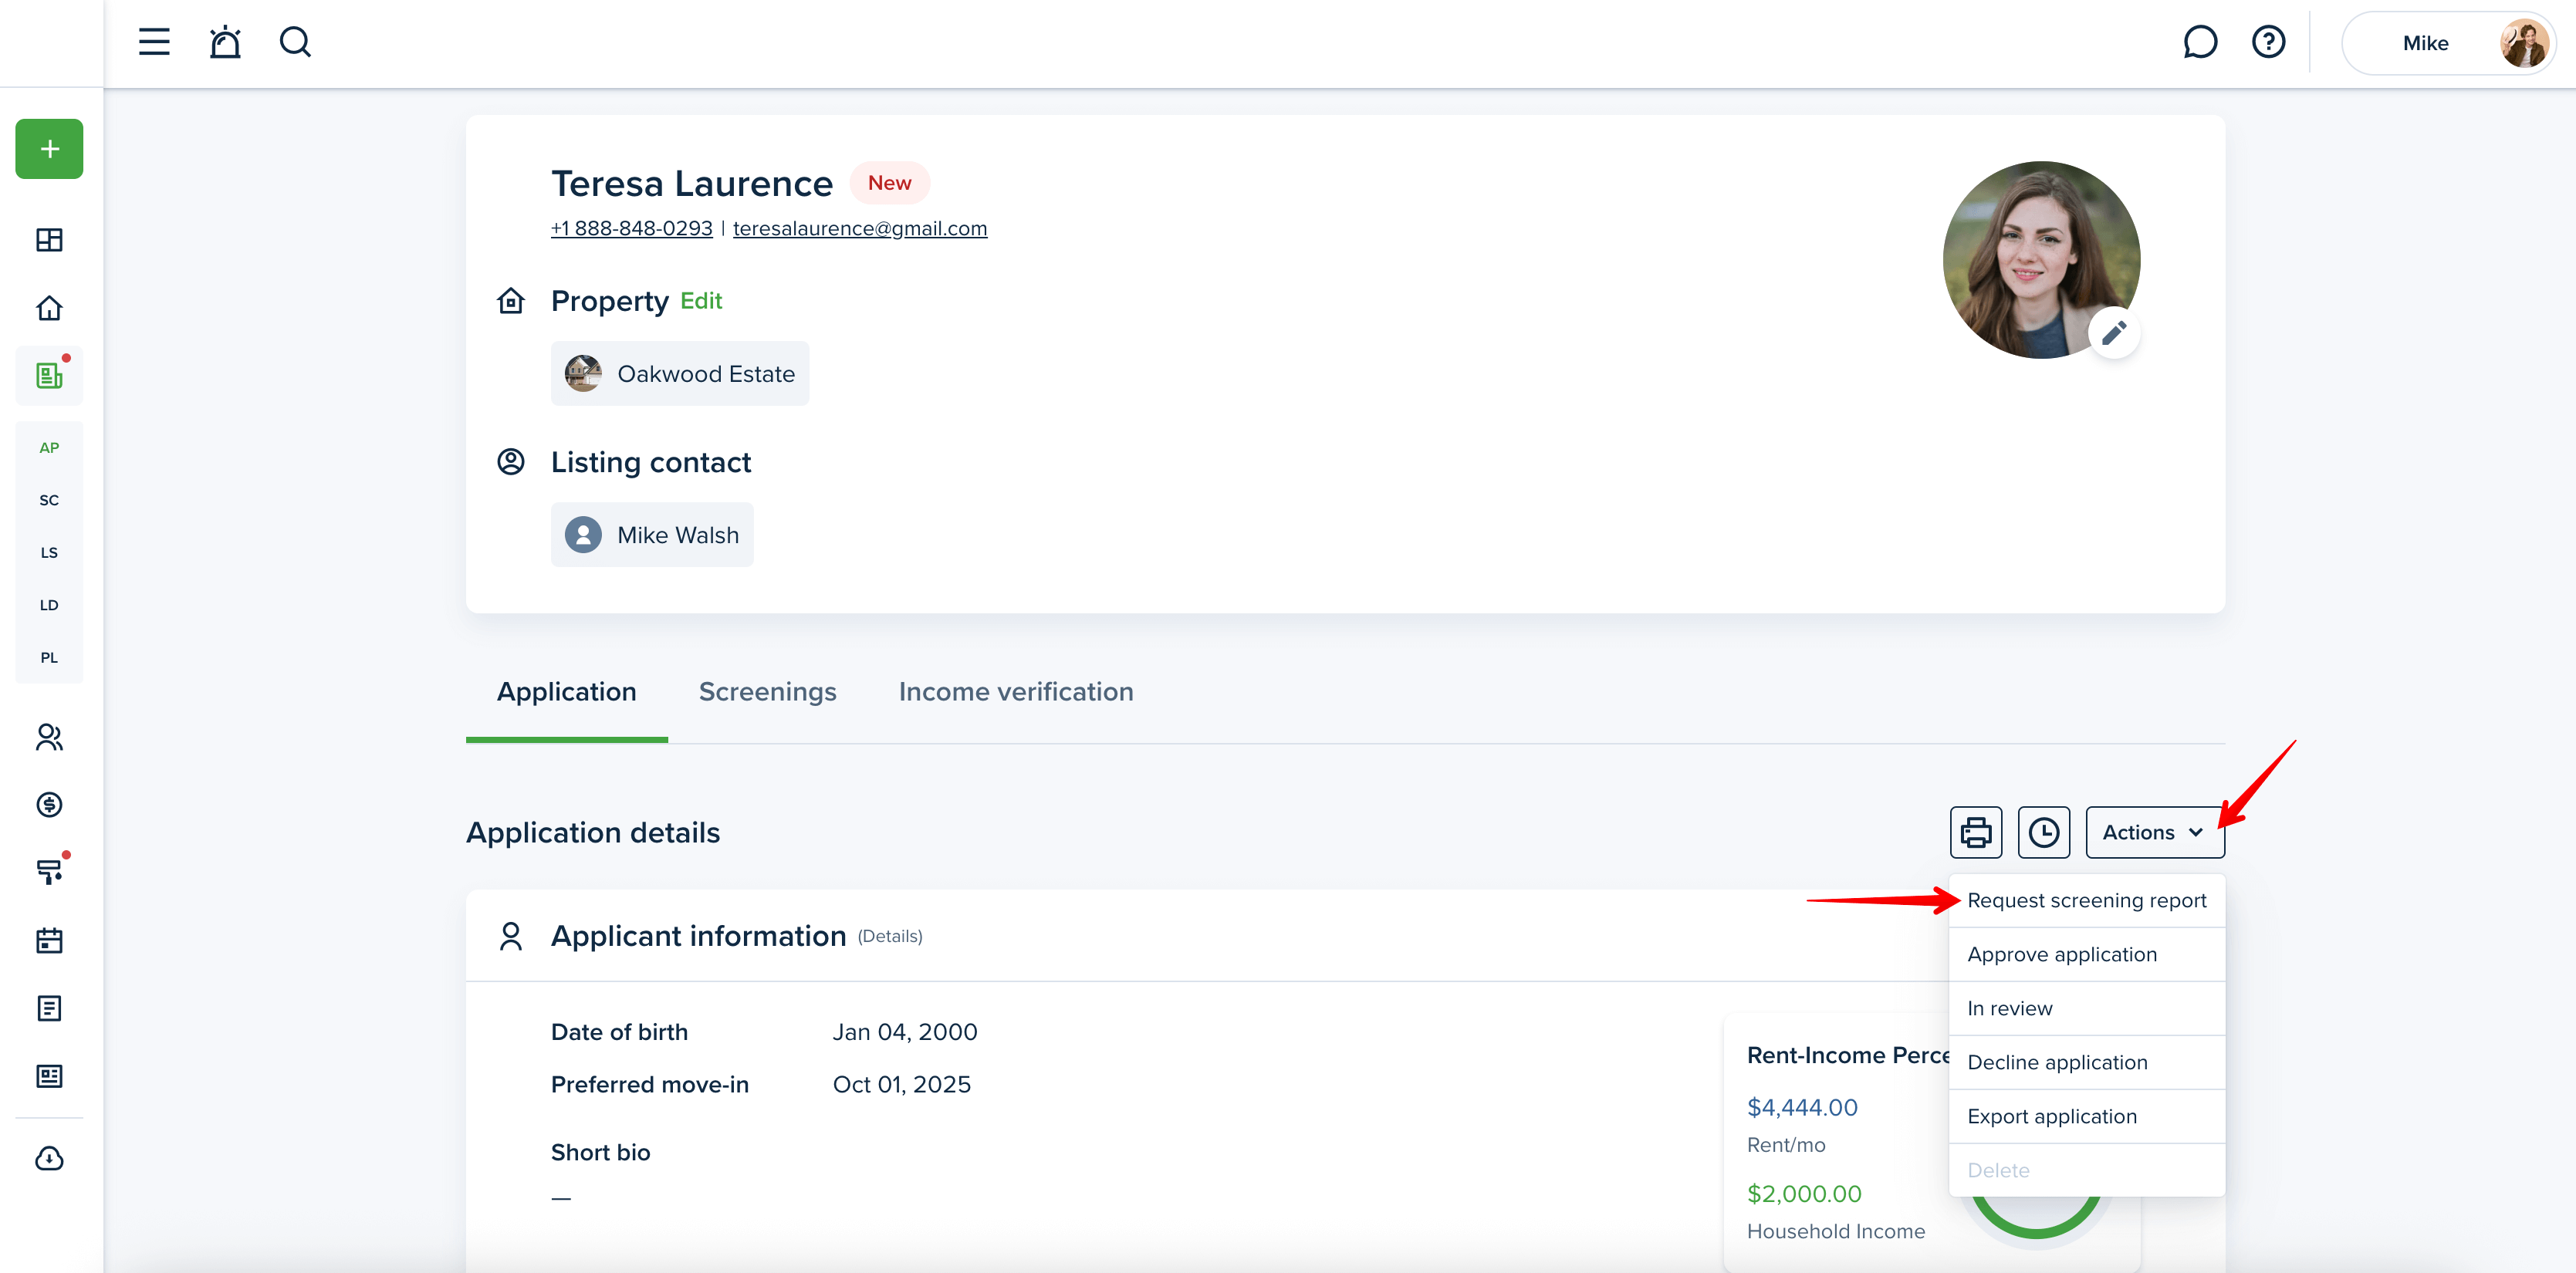The height and width of the screenshot is (1273, 2576).
Task: Expand the Actions dropdown
Action: tap(2155, 832)
